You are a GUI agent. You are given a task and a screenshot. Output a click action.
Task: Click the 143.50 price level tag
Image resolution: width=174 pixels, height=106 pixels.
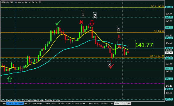click(169, 17)
